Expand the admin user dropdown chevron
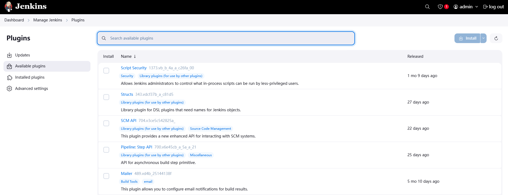Screen dimensions: 508x195 [x=477, y=7]
